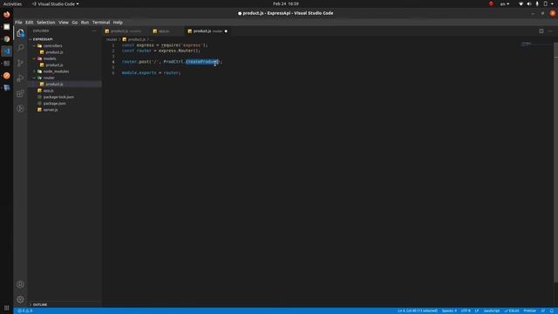The image size is (558, 314).
Task: Click the white window dock icon below Firefox
Action: coord(6,27)
